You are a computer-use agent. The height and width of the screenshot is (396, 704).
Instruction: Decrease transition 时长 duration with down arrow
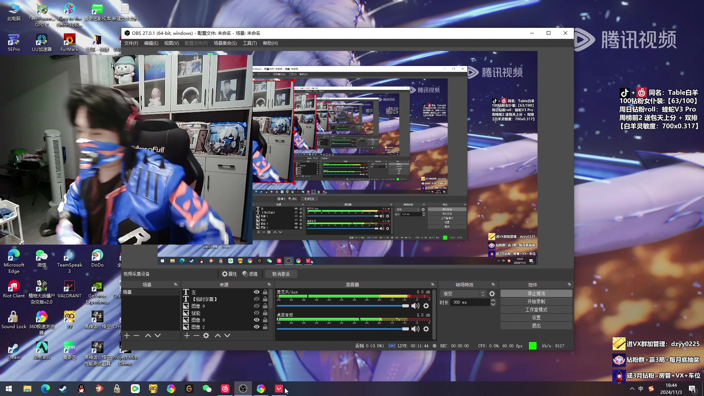click(493, 305)
